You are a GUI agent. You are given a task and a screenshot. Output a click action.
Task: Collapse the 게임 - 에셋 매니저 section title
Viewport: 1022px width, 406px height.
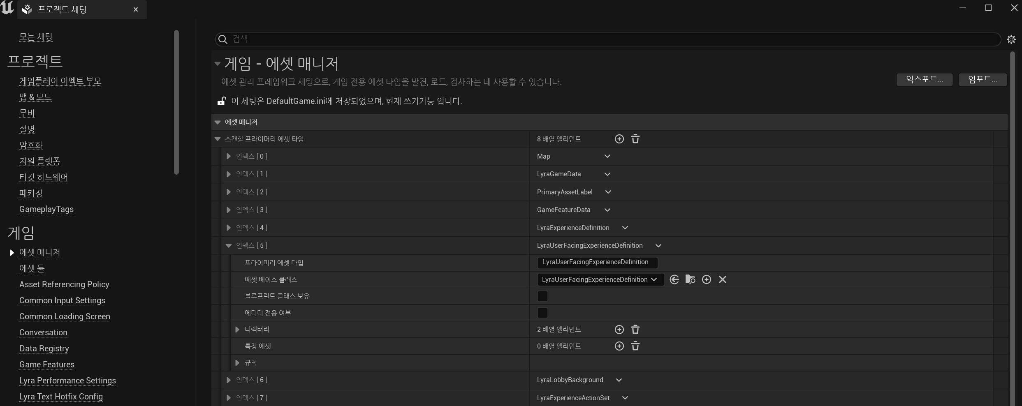(x=218, y=64)
